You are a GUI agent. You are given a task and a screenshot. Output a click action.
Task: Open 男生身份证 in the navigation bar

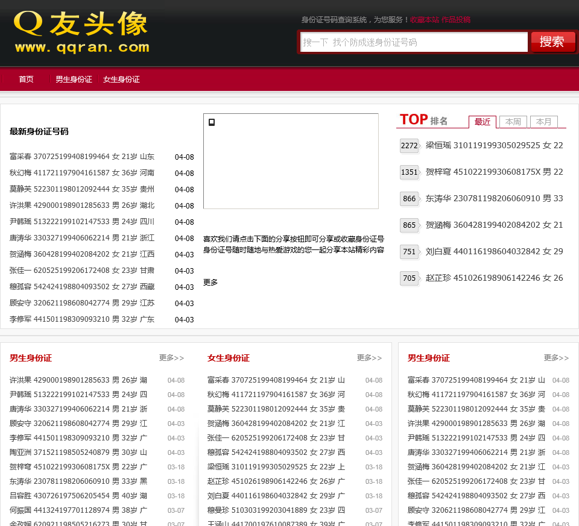(74, 79)
